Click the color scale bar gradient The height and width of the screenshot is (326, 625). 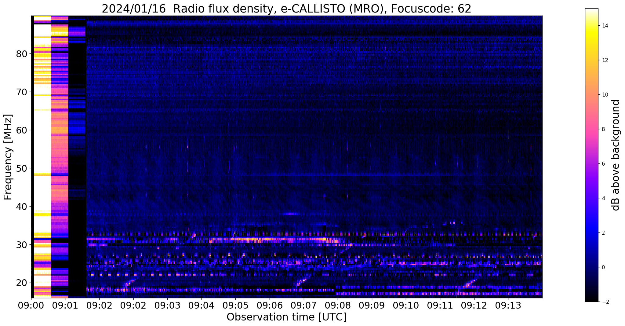pos(591,155)
